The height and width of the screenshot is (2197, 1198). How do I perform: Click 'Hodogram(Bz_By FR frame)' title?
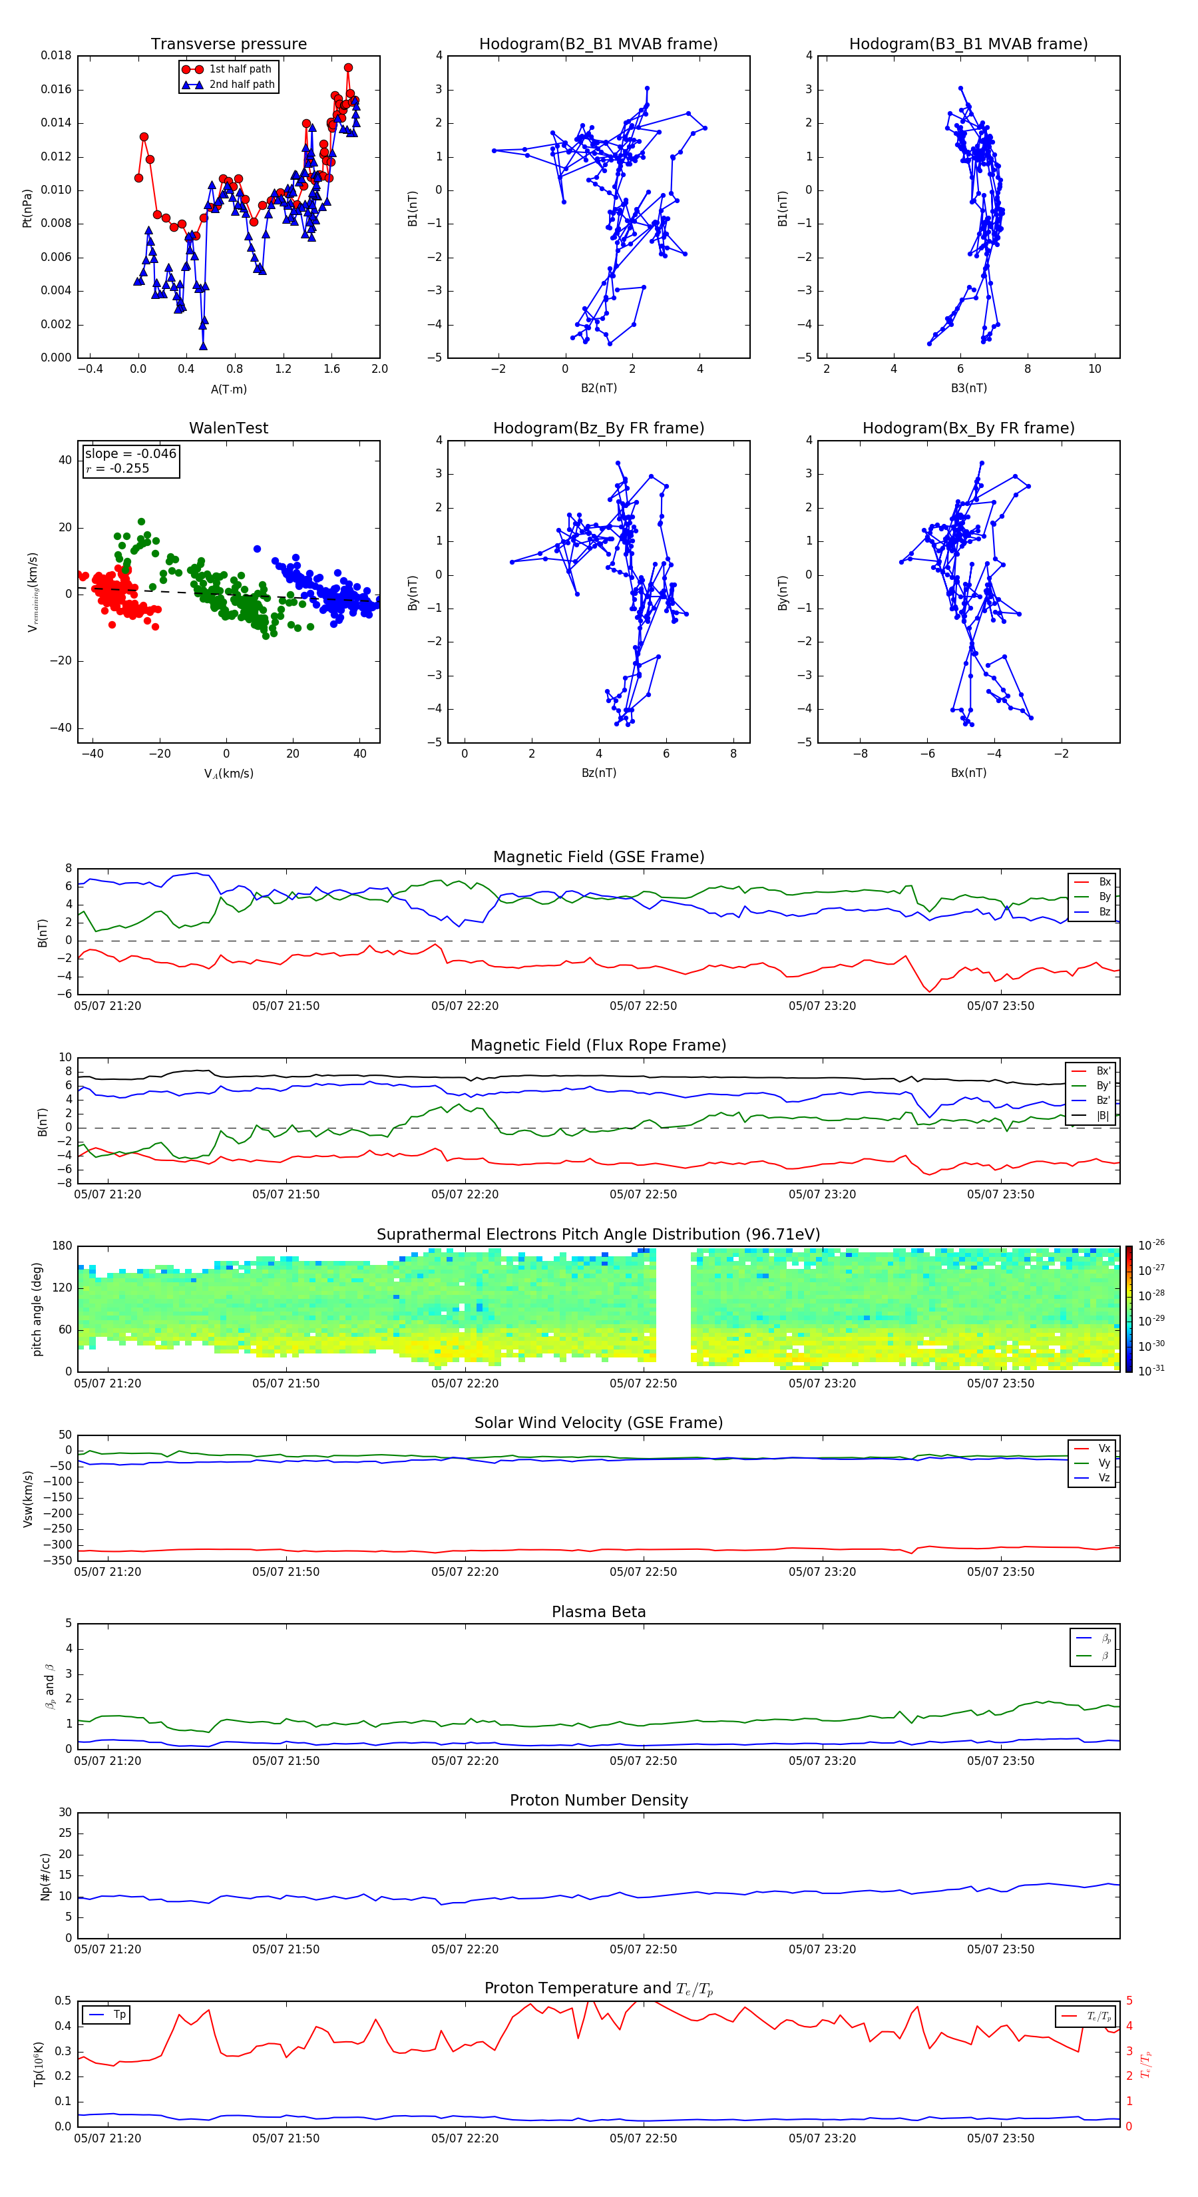click(598, 428)
